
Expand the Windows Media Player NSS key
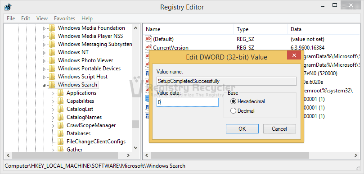[x=45, y=37]
